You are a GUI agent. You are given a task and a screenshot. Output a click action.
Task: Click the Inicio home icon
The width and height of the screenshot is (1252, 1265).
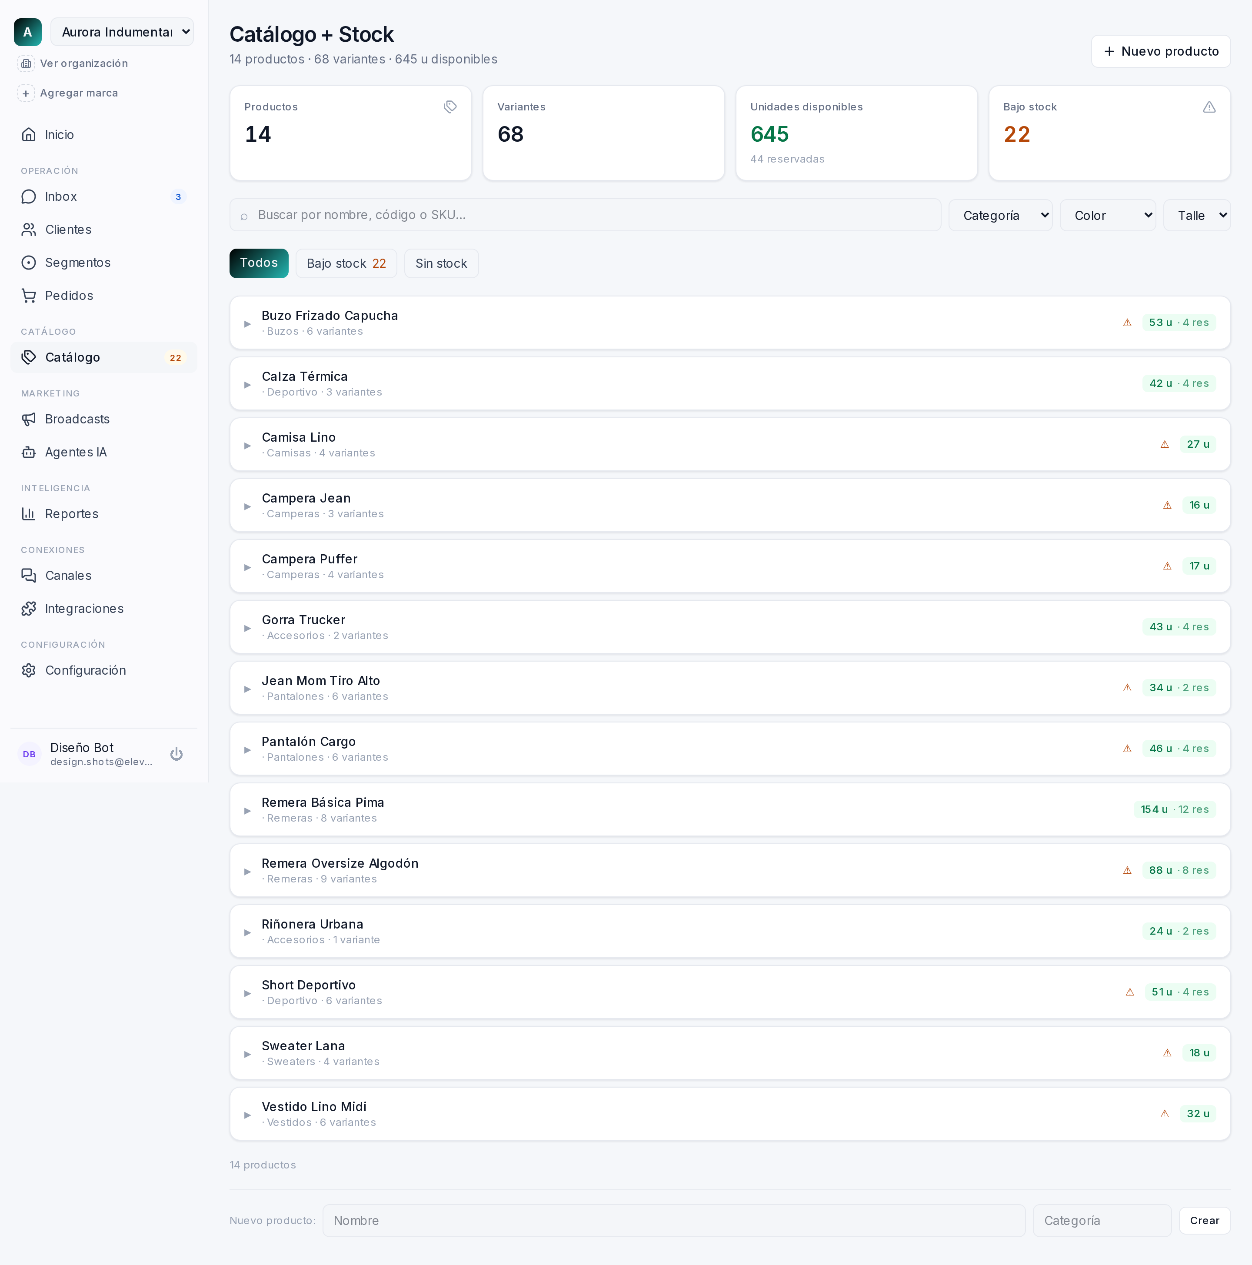click(x=29, y=135)
